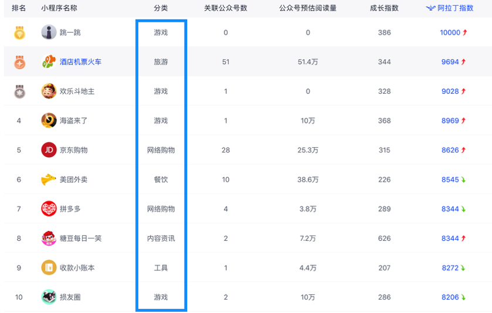Click the 跳一跳 mini-program icon
The width and height of the screenshot is (492, 313).
click(x=49, y=32)
